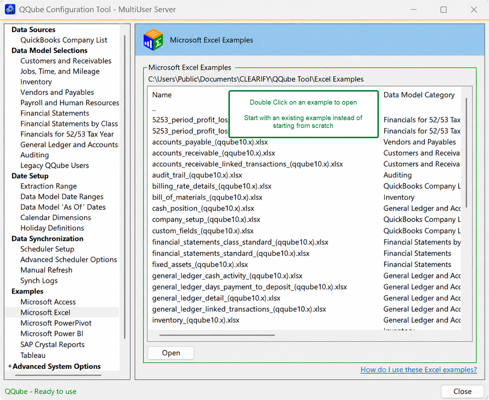
Task: Expand the Advanced System Options section
Action: pos(10,366)
